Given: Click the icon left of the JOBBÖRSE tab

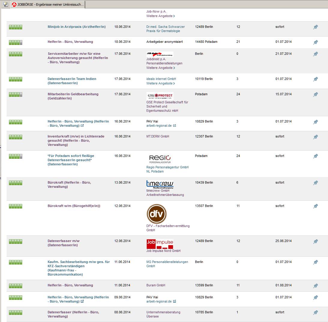Looking at the screenshot, I should coord(5,5).
